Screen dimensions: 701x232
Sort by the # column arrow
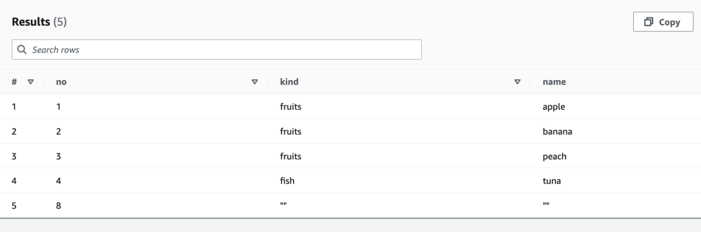[x=31, y=82]
